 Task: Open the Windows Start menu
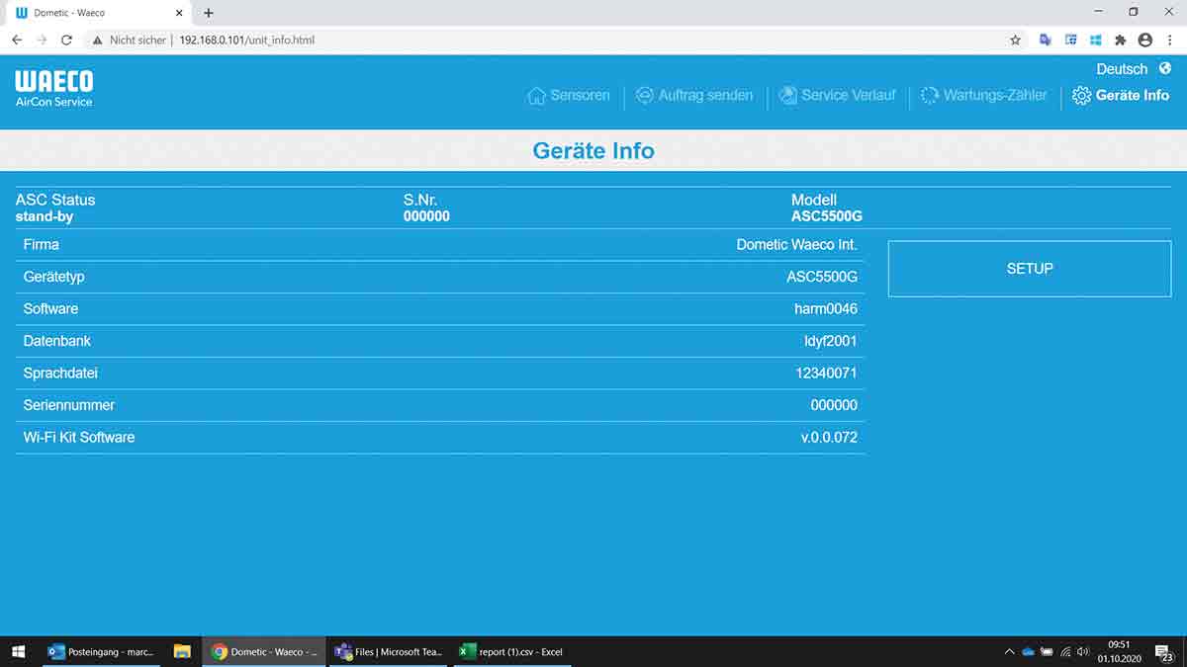pos(19,651)
